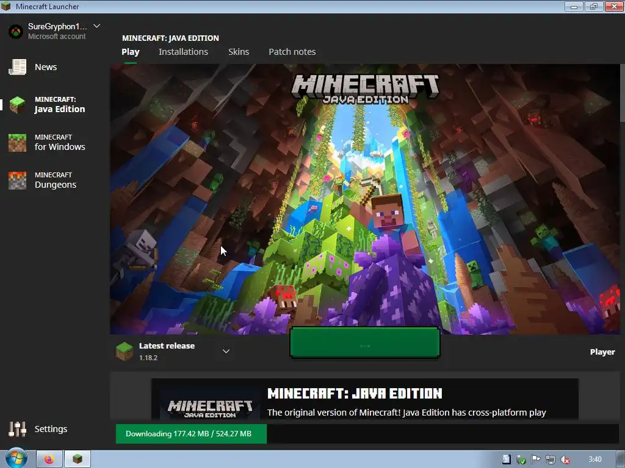Click the Minecraft Launcher title bar icon
This screenshot has height=468, width=625.
(x=6, y=6)
